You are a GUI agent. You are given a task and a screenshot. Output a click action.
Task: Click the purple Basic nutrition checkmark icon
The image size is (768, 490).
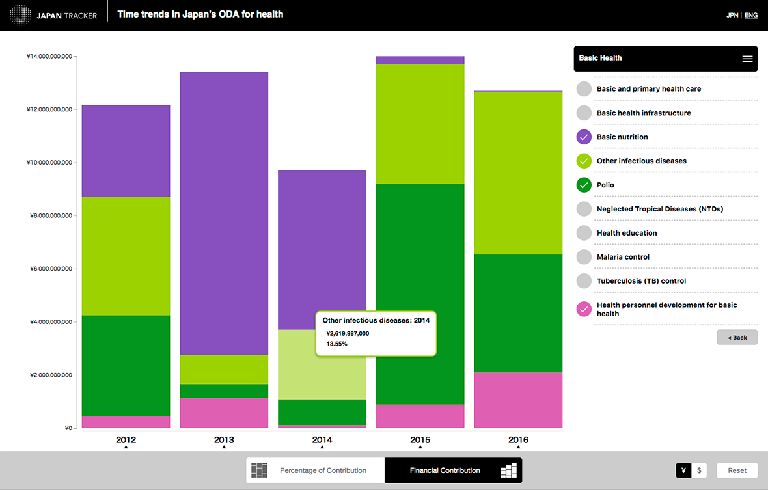click(584, 137)
